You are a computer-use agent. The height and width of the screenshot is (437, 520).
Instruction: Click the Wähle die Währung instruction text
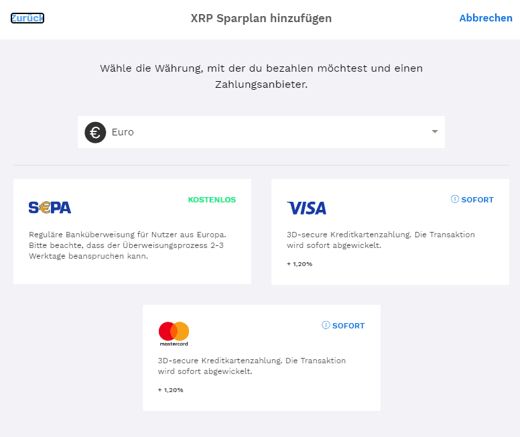click(x=261, y=76)
